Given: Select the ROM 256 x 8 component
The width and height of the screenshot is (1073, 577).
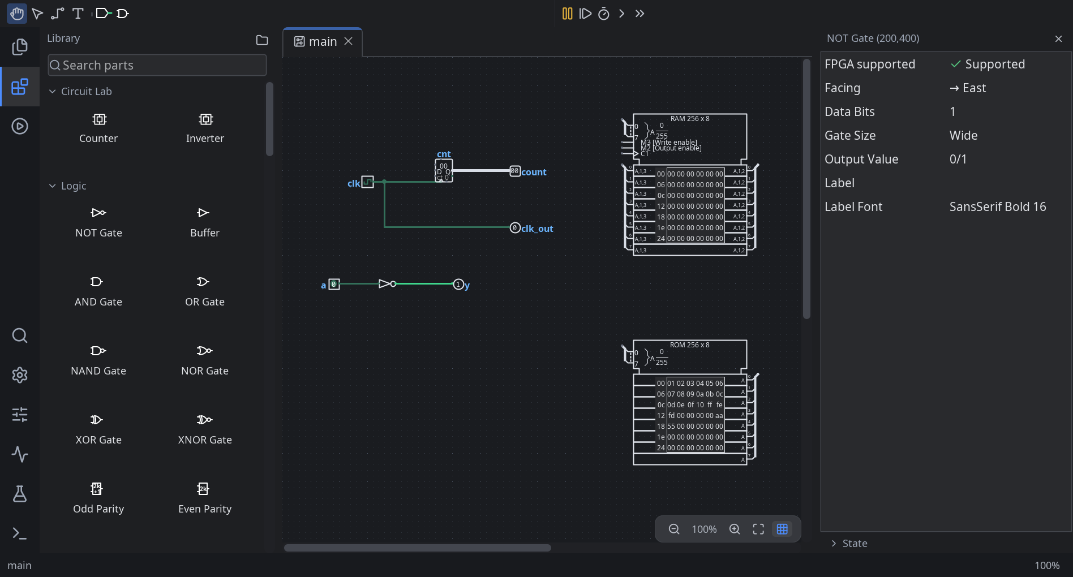Looking at the screenshot, I should 689,402.
